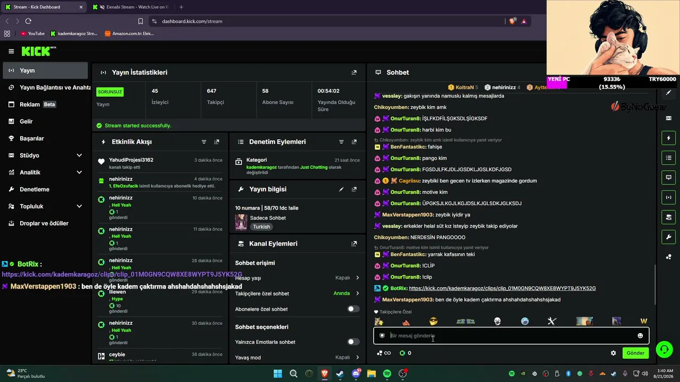Click the green headset support button
The width and height of the screenshot is (680, 382).
click(x=664, y=349)
